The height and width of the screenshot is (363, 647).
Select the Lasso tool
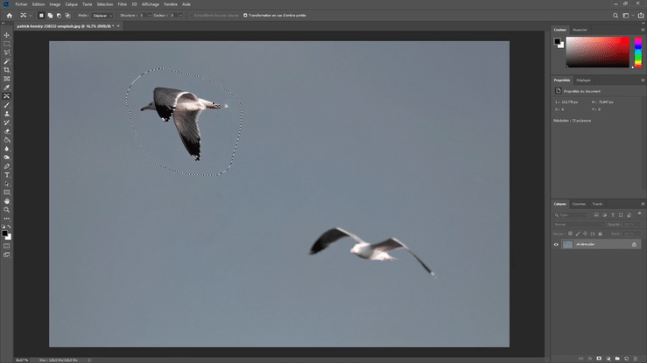(7, 52)
